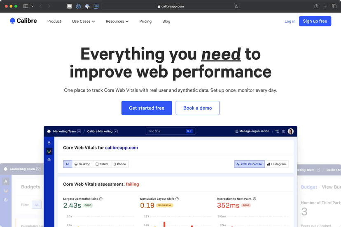Expand the Resources dropdown

[x=117, y=21]
